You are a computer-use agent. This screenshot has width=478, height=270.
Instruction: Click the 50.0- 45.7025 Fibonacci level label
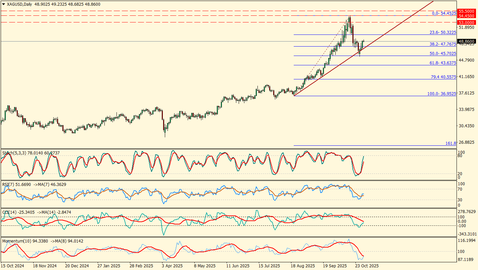click(x=443, y=54)
